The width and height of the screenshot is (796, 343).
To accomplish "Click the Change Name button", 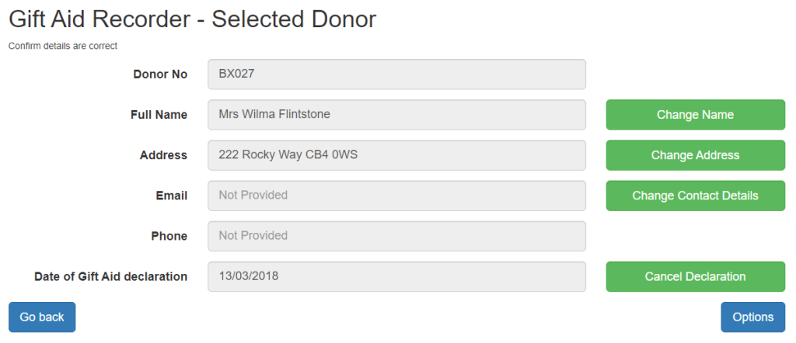I will 695,115.
